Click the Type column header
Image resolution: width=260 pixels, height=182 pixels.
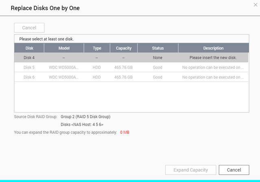pos(97,48)
